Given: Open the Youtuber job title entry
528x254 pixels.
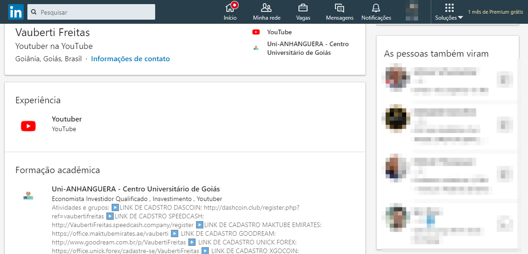Looking at the screenshot, I should coord(67,119).
